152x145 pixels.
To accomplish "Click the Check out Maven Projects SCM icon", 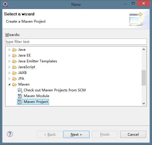I will point(20,90).
